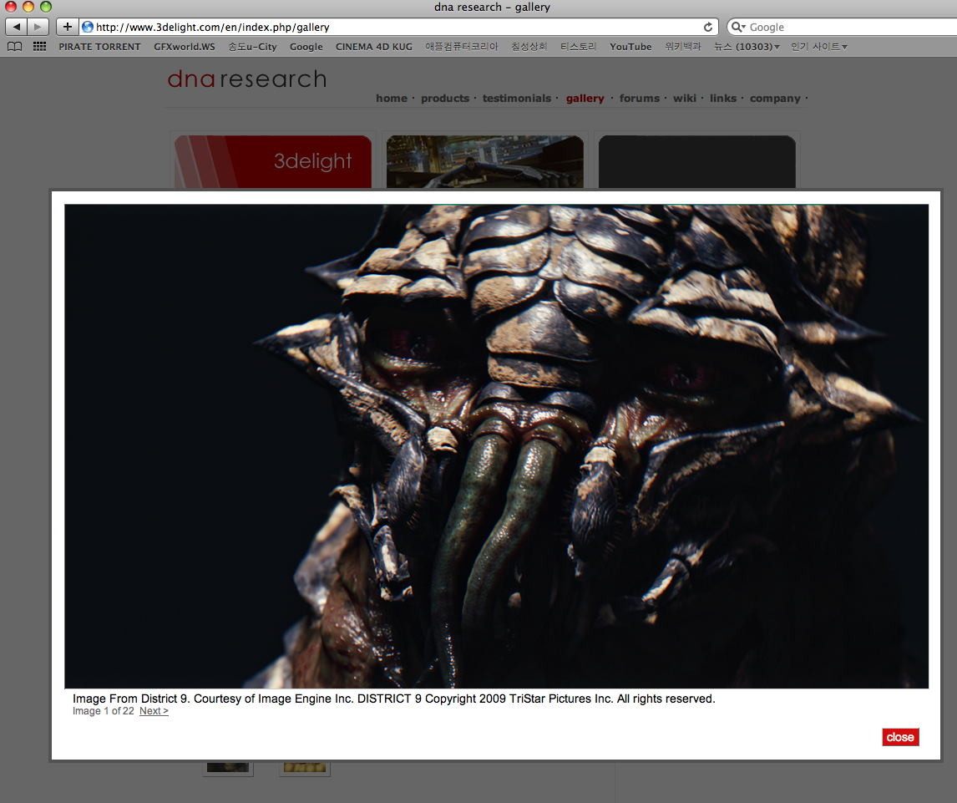Open the testimonials navigation item
957x803 pixels.
(x=516, y=99)
